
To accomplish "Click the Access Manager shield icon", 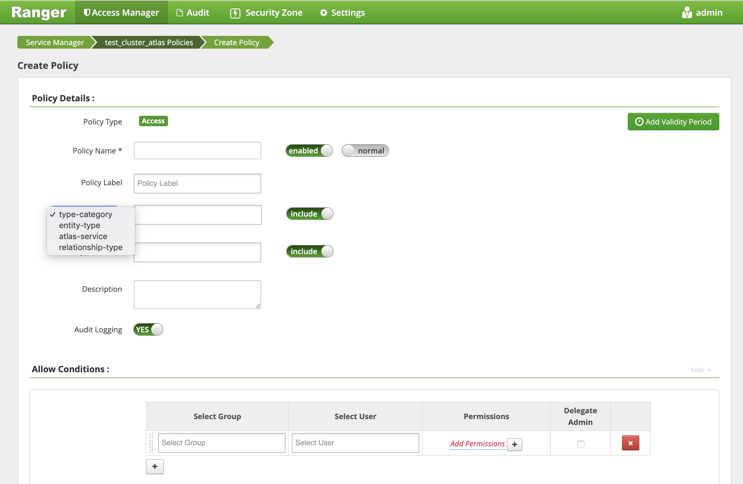I will pyautogui.click(x=87, y=12).
